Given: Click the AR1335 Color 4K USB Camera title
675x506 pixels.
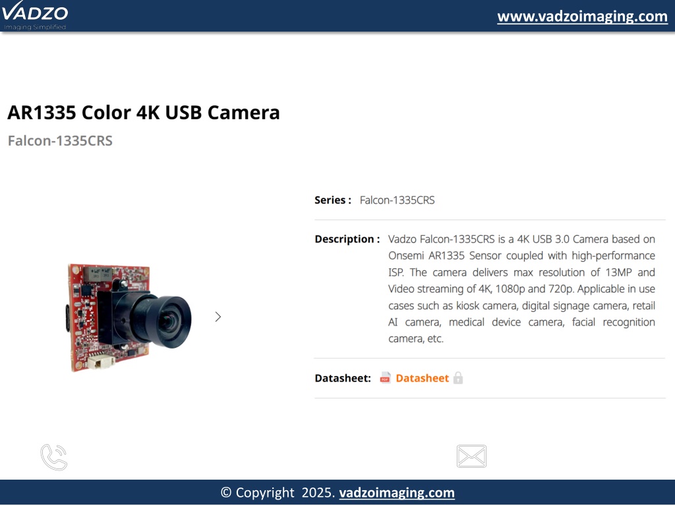Looking at the screenshot, I should coord(143,113).
